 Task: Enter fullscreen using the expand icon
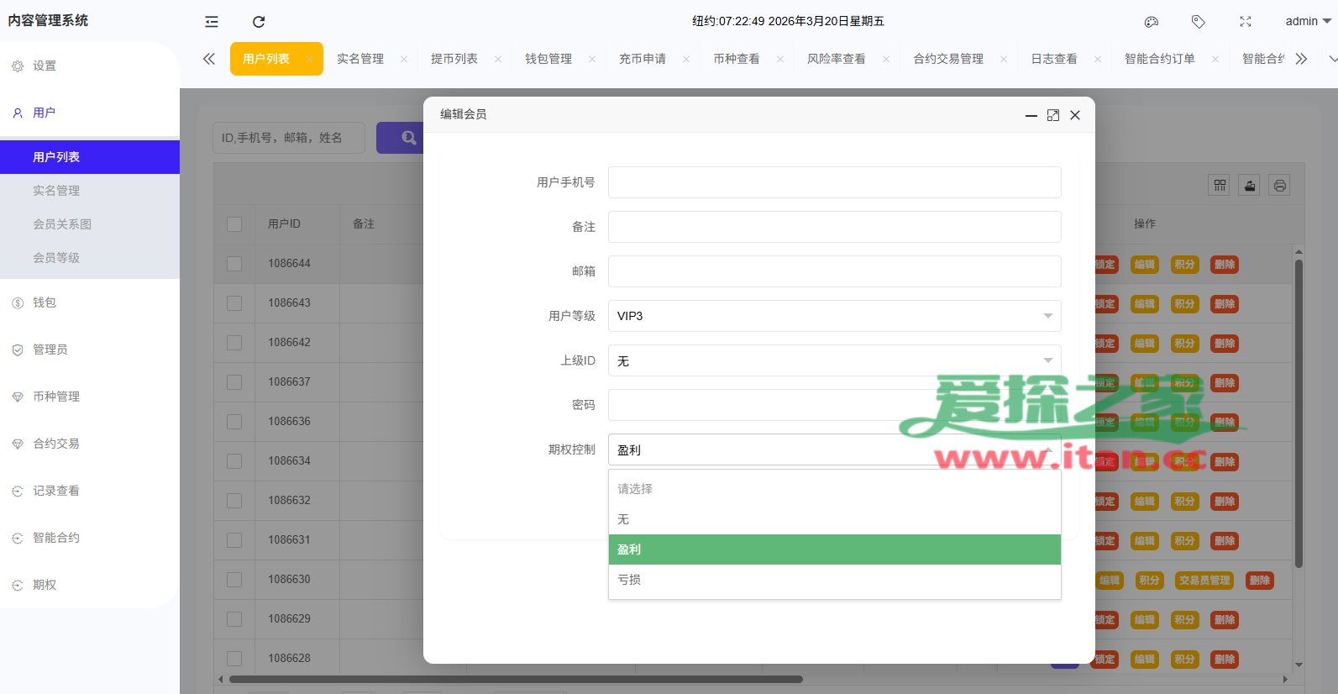pyautogui.click(x=1246, y=22)
